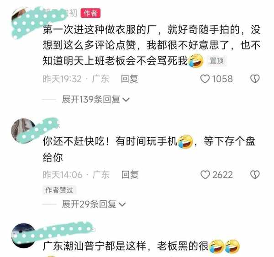
Task: Click the 置顶 pinned tag
Action: tap(216, 61)
